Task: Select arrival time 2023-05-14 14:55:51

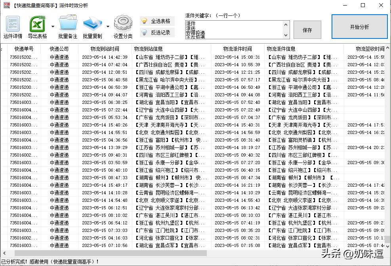Action: coord(105,132)
